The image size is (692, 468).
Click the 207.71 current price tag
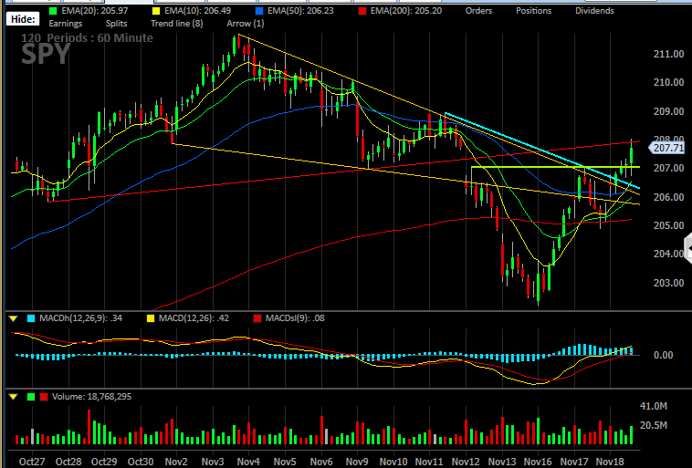pyautogui.click(x=666, y=148)
